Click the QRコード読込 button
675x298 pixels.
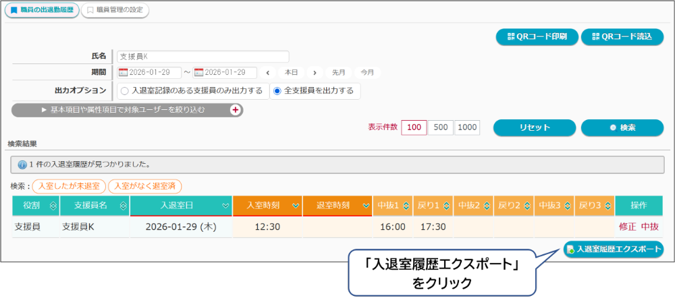[617, 37]
